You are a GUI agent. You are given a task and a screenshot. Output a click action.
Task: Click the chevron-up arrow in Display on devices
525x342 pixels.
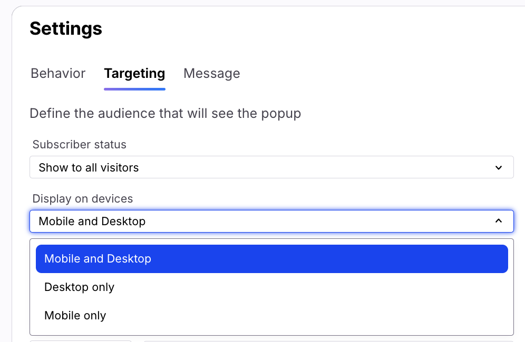[x=499, y=222]
